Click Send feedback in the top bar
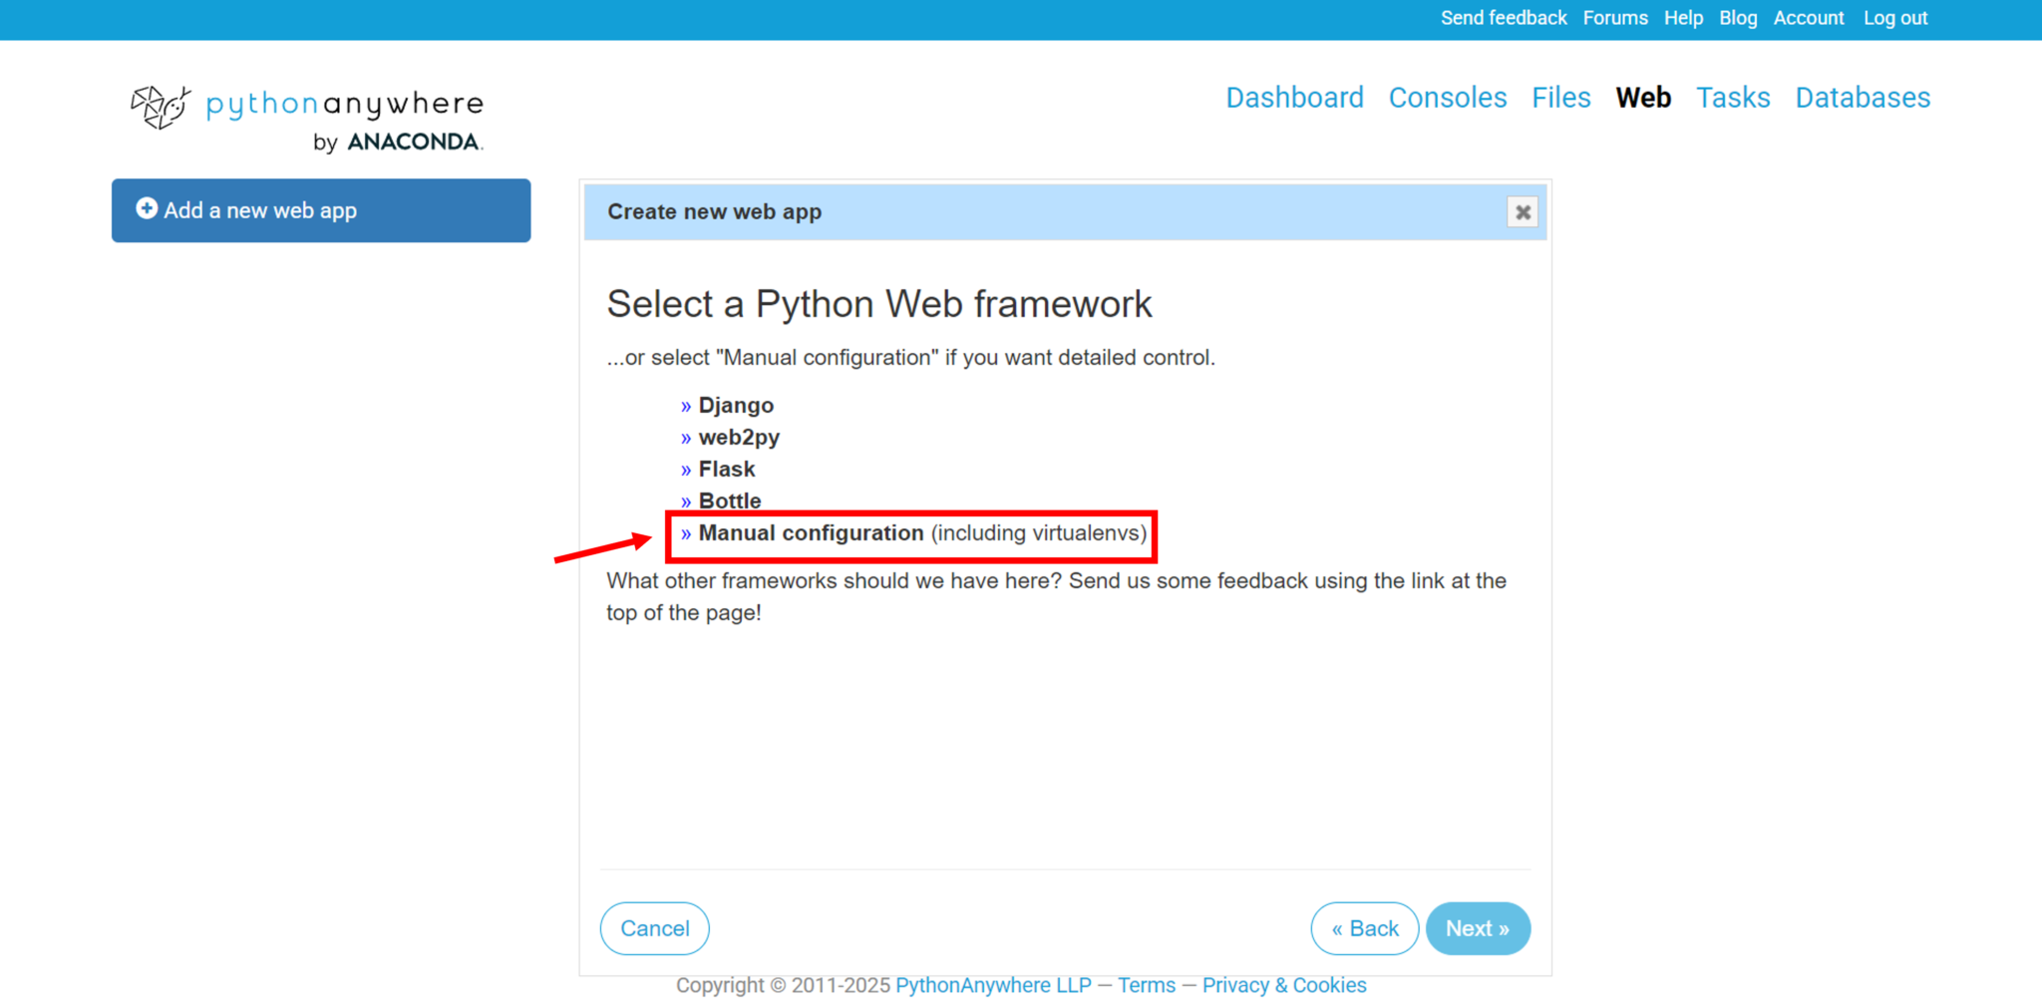This screenshot has height=1002, width=2042. [x=1503, y=18]
